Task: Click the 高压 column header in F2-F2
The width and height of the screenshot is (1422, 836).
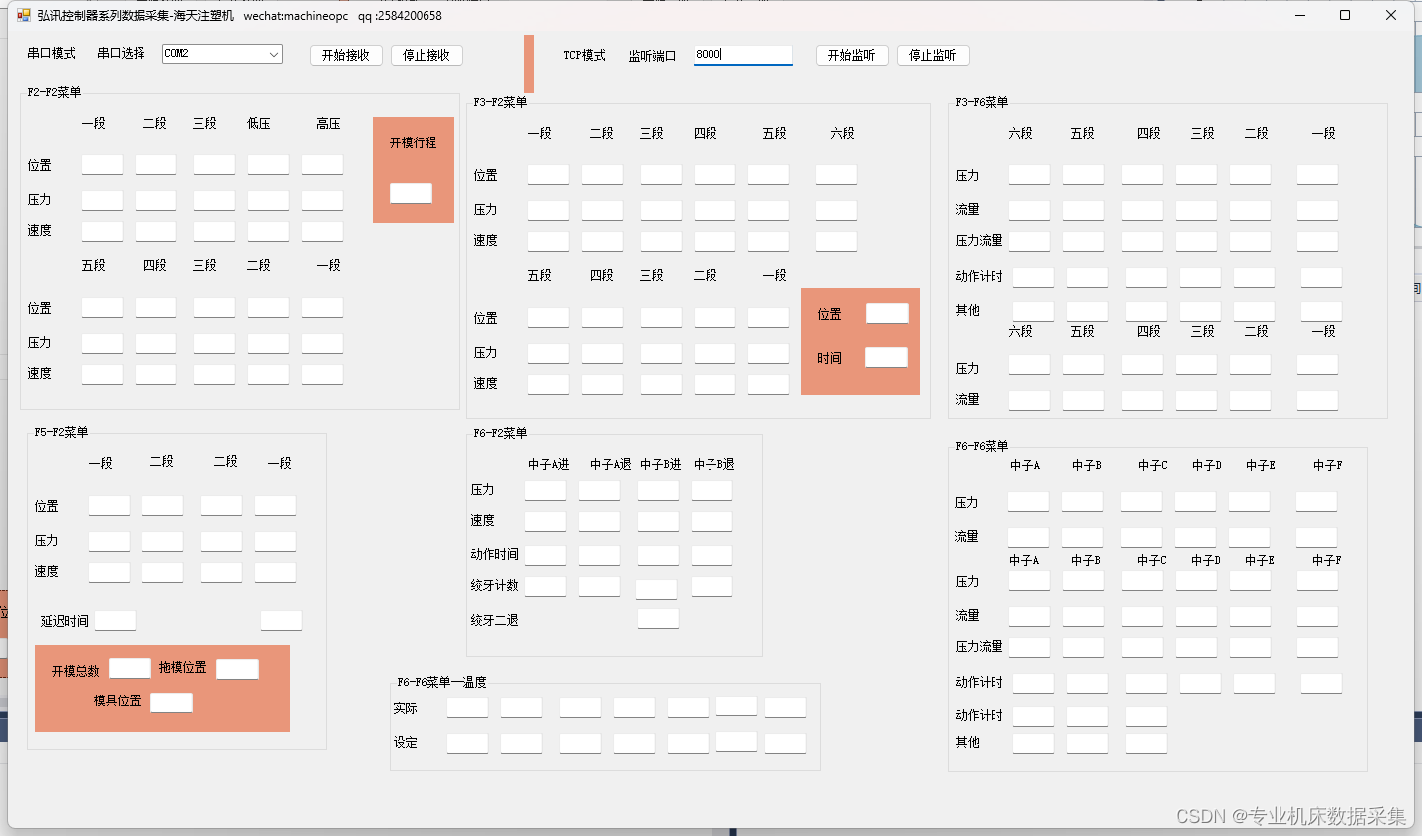Action: tap(328, 124)
